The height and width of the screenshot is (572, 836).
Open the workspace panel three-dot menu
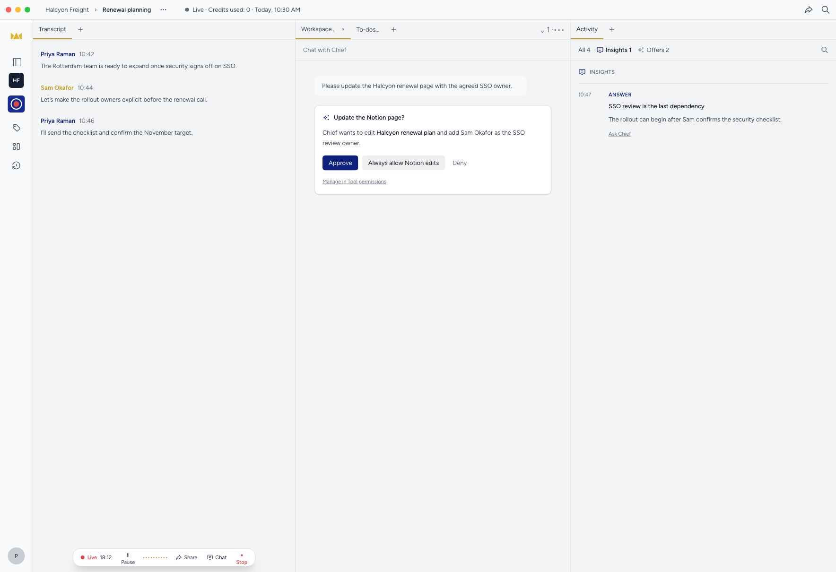[x=559, y=30]
